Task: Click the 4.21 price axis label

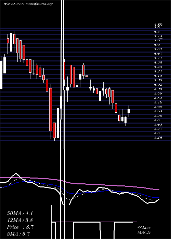Action: tap(158, 71)
